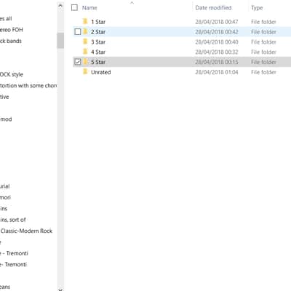Click the date 28/04/2018 01:04

(217, 72)
